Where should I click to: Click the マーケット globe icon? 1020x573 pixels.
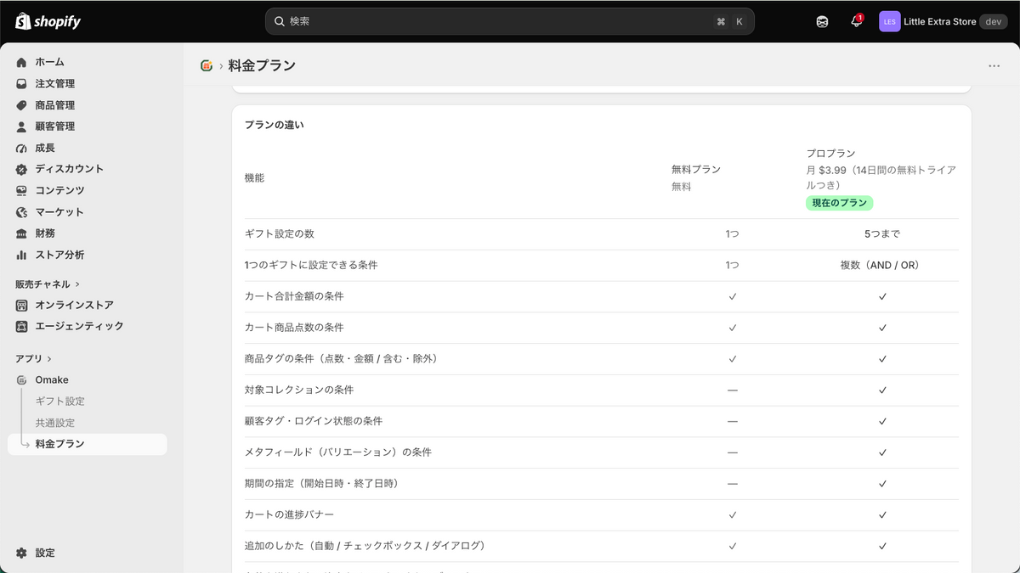[22, 212]
